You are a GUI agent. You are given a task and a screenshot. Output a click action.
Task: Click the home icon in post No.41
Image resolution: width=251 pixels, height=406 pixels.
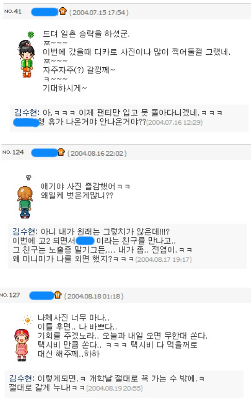click(x=62, y=11)
